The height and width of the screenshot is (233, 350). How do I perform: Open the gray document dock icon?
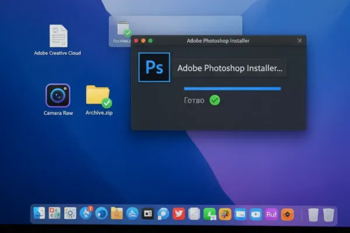(x=194, y=214)
